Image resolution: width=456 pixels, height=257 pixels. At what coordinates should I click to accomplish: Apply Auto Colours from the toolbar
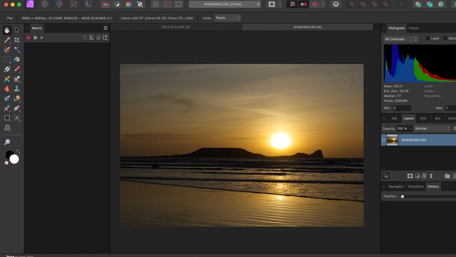pos(128,5)
